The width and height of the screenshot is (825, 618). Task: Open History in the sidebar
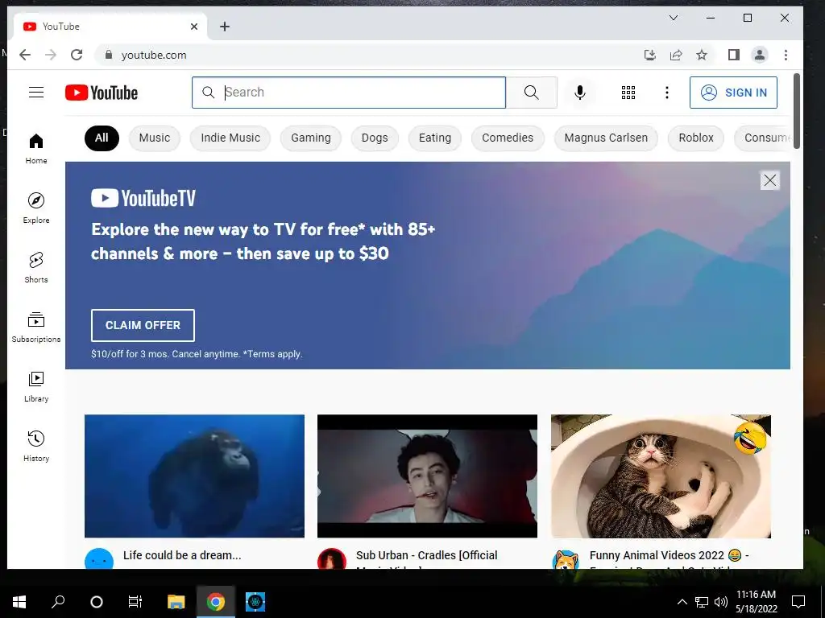click(36, 447)
